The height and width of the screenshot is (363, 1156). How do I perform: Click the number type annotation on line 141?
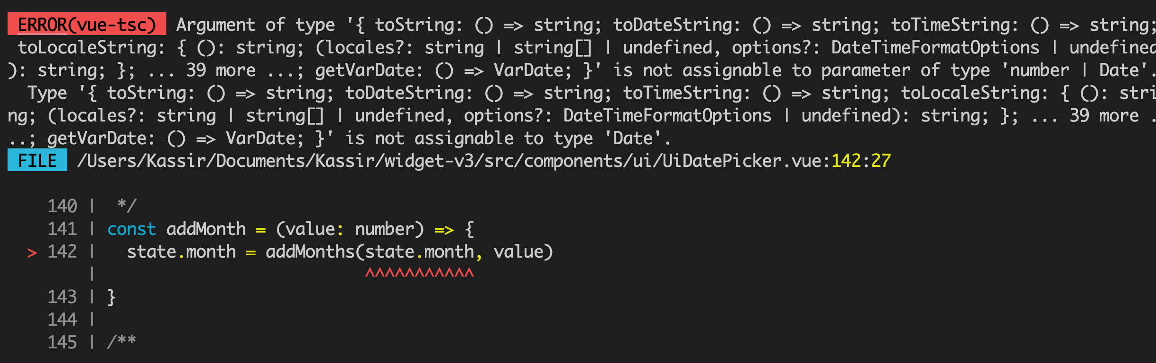(384, 229)
